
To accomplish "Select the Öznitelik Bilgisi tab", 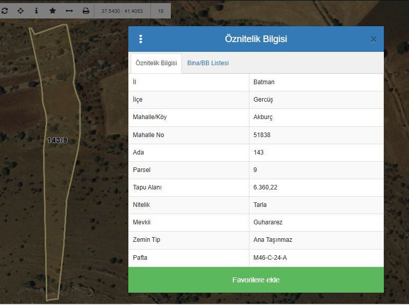I will pyautogui.click(x=156, y=63).
